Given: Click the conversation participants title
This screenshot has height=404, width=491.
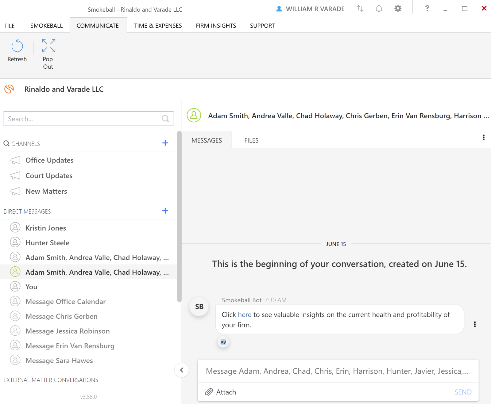Looking at the screenshot, I should point(348,116).
